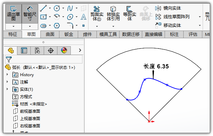The height and width of the screenshot is (136, 213).
Task: Click the blue spline curve's right endpoint
Action: [x=182, y=89]
